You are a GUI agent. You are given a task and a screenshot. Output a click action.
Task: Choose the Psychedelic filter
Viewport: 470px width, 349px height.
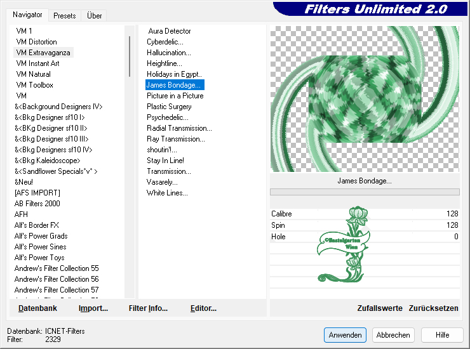click(x=168, y=117)
